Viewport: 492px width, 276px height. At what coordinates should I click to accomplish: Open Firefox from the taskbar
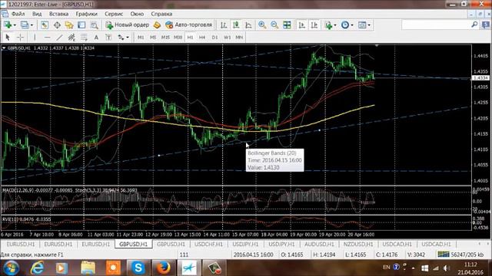tap(163, 268)
